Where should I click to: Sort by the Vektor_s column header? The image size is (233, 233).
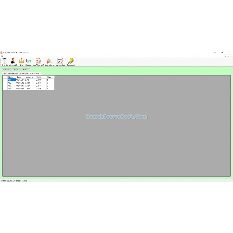coord(30,77)
